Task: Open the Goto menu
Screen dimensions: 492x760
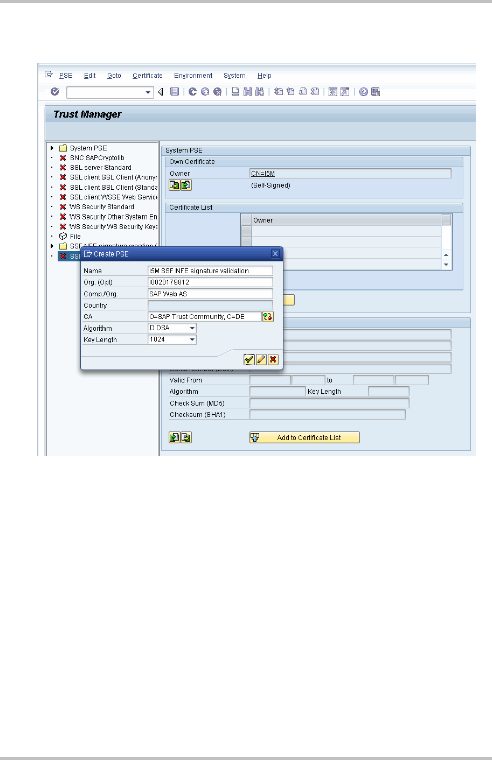Action: (x=114, y=75)
